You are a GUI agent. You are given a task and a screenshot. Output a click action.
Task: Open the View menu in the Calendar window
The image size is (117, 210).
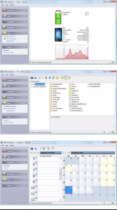click(7, 145)
